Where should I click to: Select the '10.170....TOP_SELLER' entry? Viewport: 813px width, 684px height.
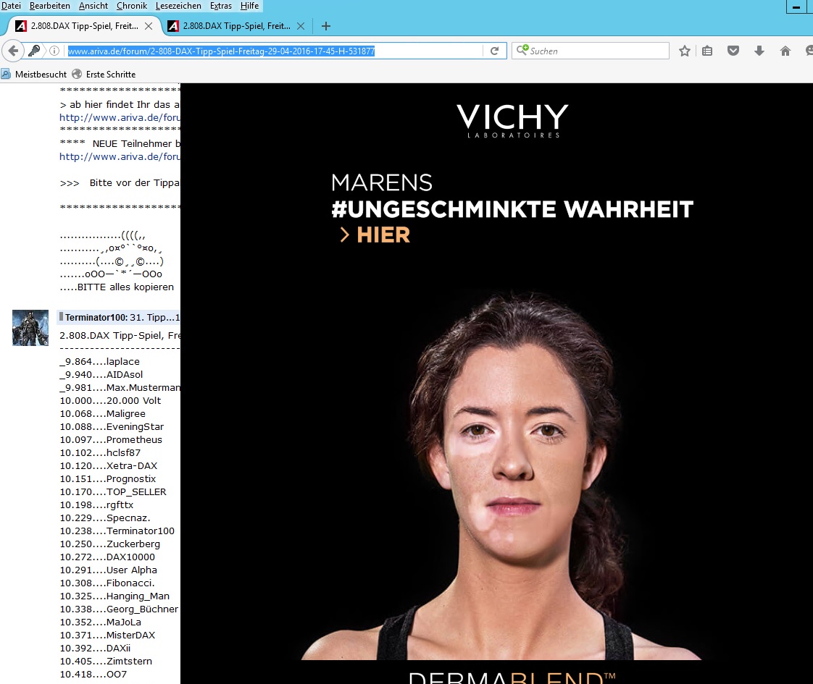coord(113,492)
